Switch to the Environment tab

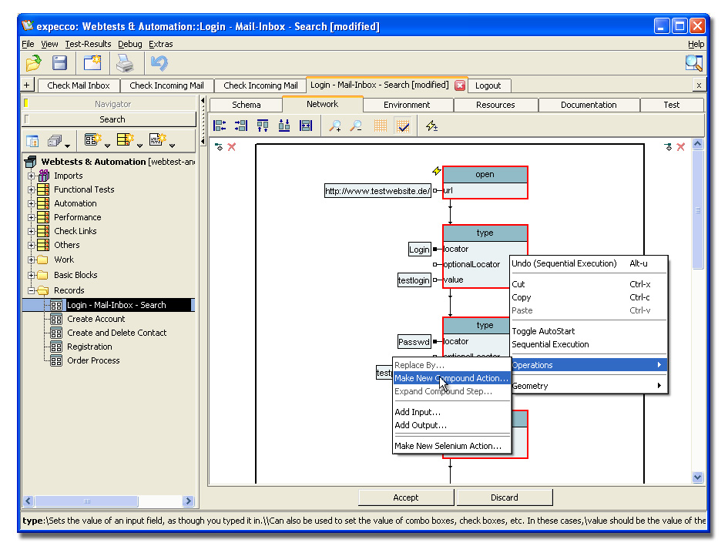407,105
